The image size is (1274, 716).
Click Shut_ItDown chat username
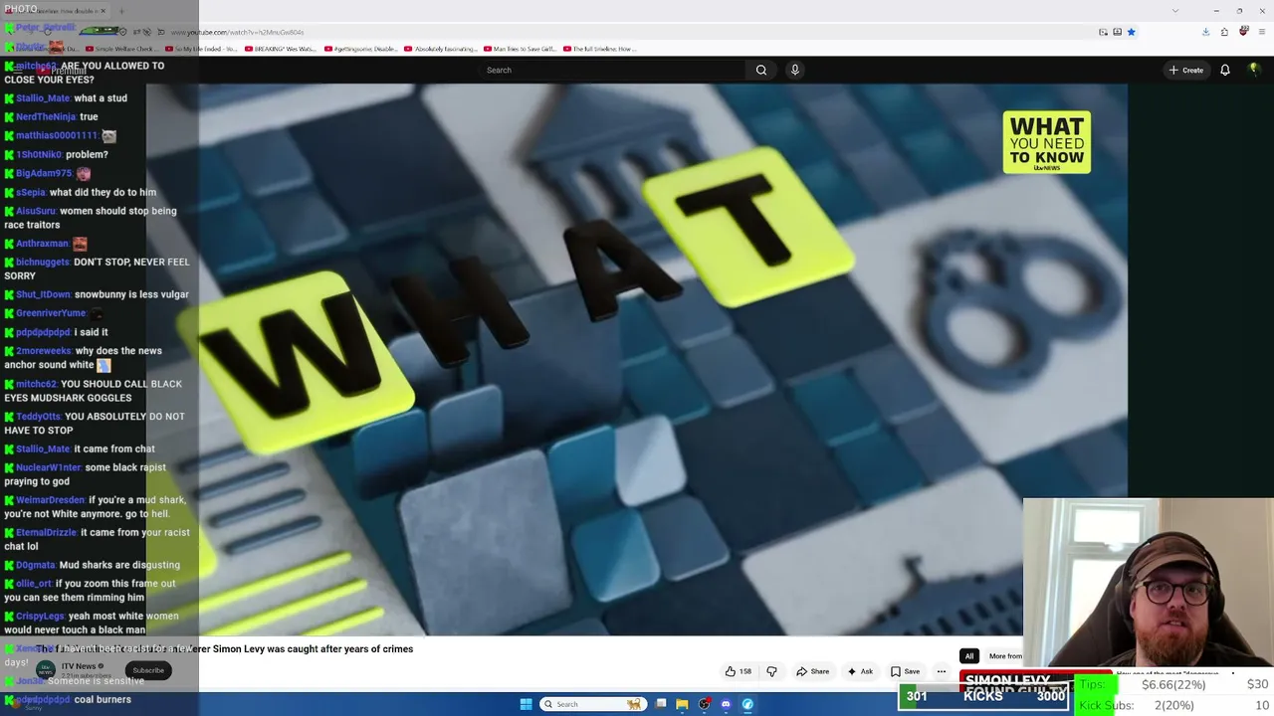click(x=43, y=294)
